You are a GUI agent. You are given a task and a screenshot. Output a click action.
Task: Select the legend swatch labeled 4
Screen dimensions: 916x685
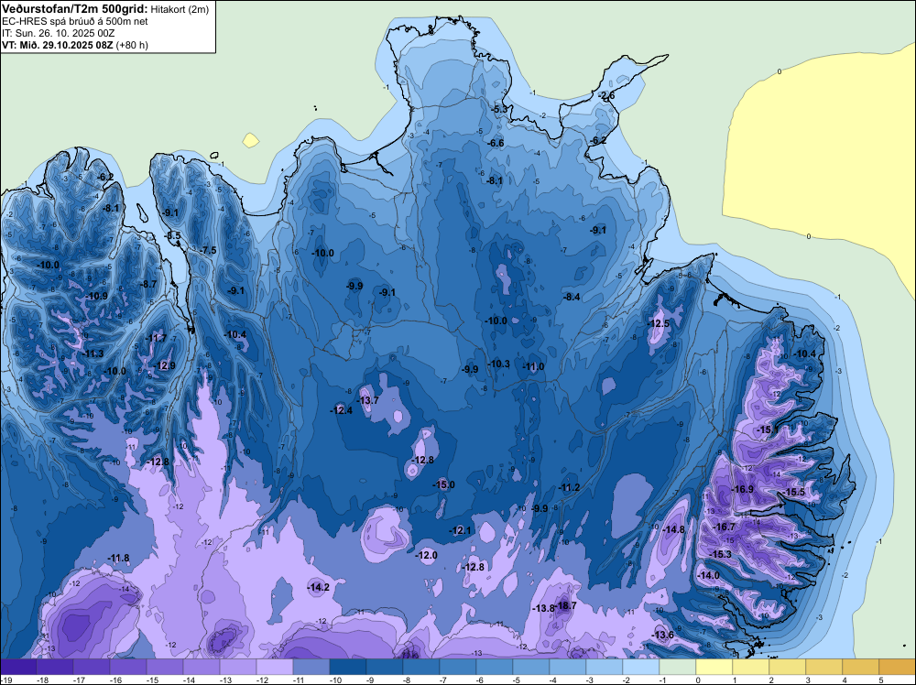pyautogui.click(x=861, y=667)
